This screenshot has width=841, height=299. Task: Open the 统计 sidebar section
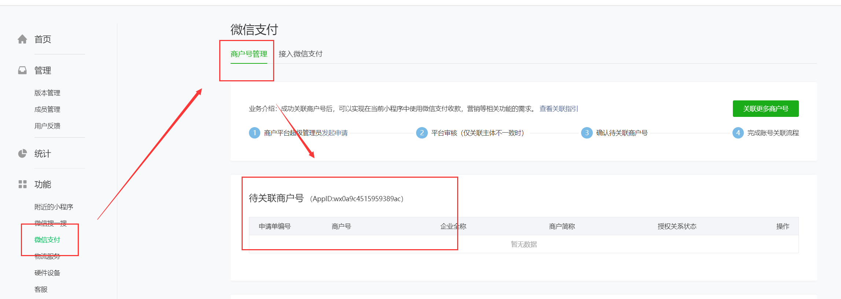click(43, 154)
